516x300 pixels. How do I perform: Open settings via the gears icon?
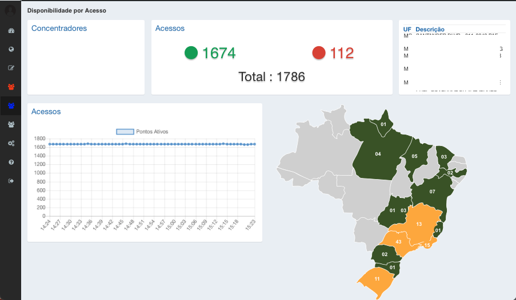11,143
